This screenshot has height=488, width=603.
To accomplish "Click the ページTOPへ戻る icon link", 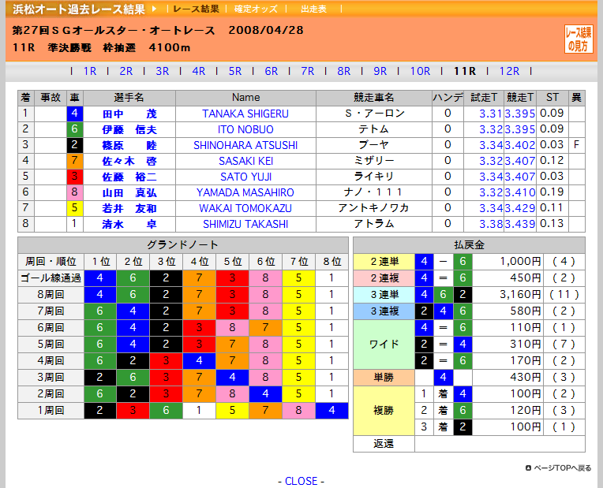I will coord(528,468).
